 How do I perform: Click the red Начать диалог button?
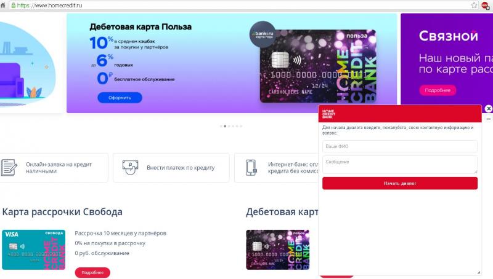(399, 183)
